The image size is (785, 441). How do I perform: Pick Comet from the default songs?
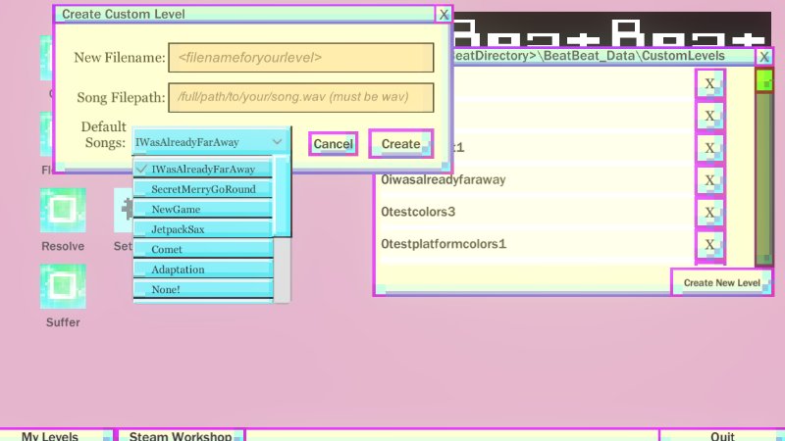tap(203, 249)
